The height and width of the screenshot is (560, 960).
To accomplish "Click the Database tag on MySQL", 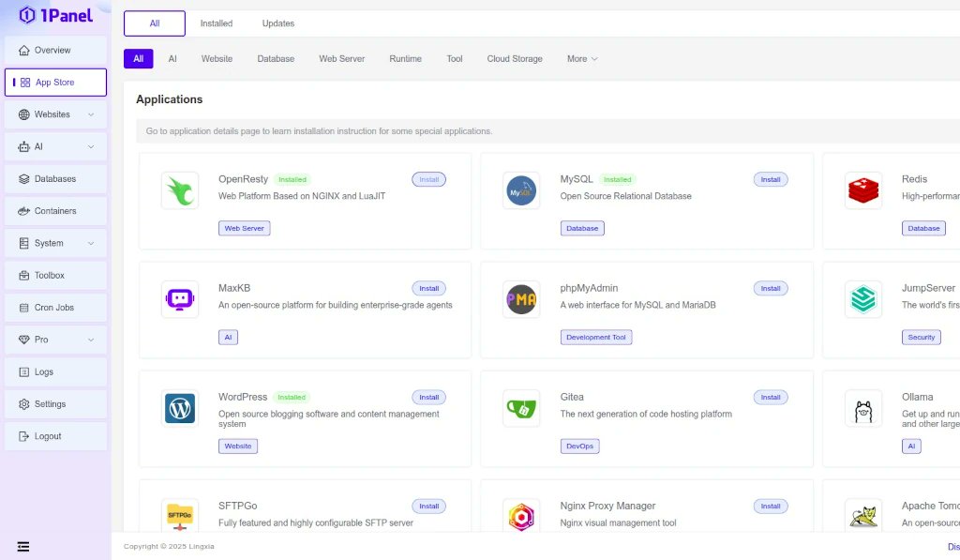I will point(581,229).
